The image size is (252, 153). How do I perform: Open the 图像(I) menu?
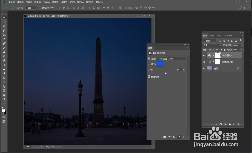(x=29, y=2)
